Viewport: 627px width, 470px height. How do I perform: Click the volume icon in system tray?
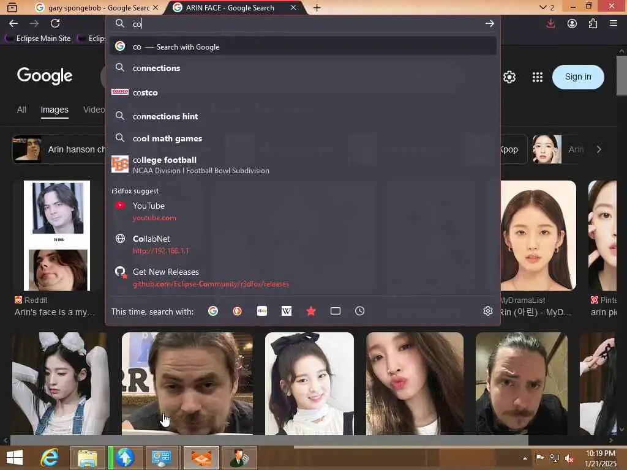pos(569,458)
